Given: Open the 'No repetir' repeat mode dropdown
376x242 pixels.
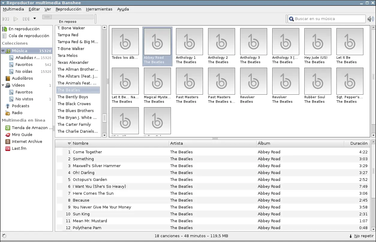Looking at the screenshot, I should tap(361, 236).
